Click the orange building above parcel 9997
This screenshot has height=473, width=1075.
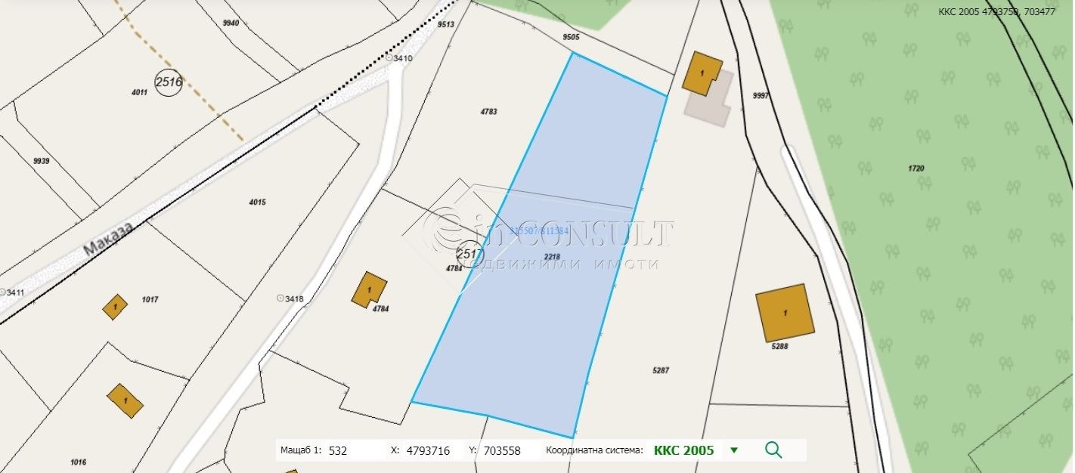pos(702,73)
